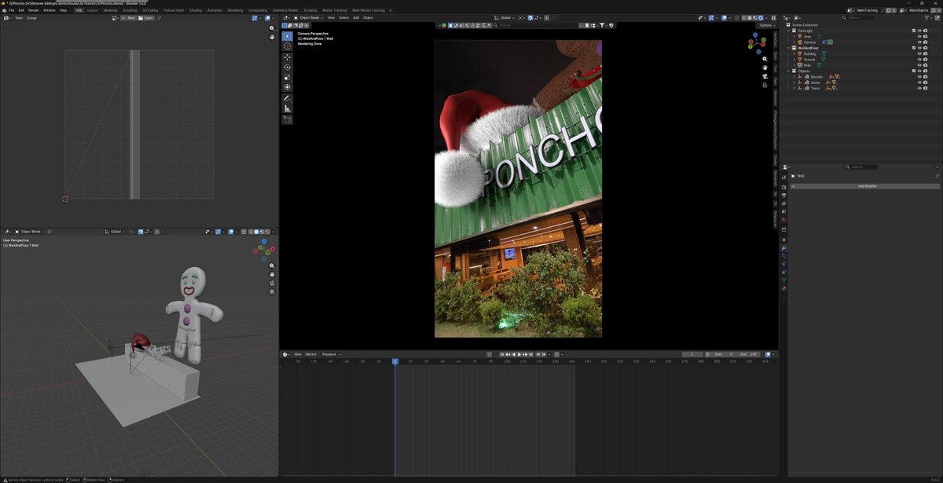Switch to the Shading workspace tab

(196, 10)
